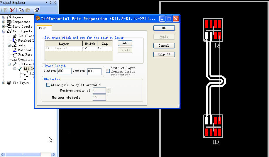
Task: Click the Project Explorer close X icon
Action: [55, 2]
